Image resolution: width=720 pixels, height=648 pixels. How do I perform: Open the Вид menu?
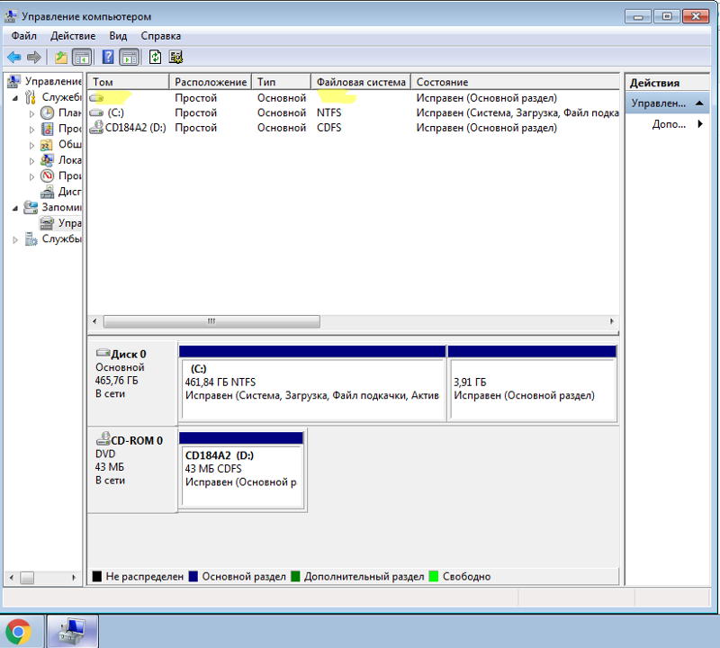(x=118, y=36)
